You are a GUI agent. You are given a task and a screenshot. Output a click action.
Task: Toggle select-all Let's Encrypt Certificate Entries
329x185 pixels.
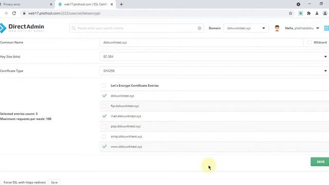[x=104, y=86]
